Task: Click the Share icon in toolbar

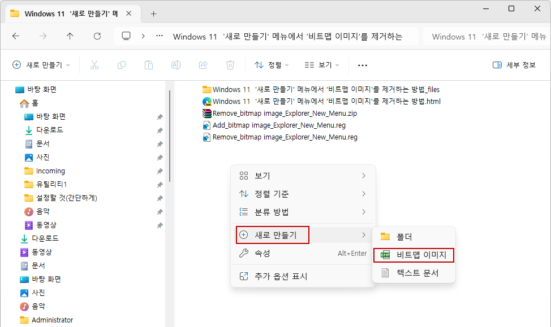Action: (203, 65)
